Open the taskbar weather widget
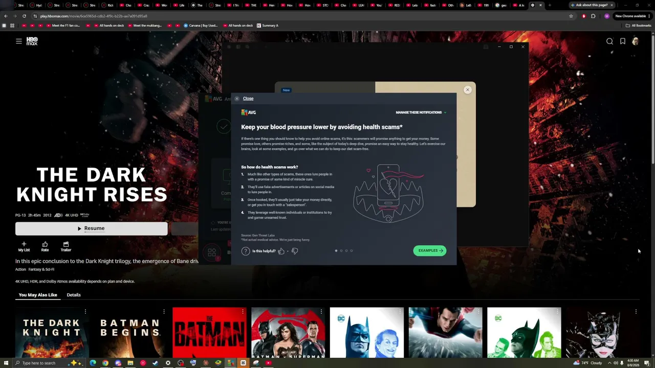 click(588, 363)
